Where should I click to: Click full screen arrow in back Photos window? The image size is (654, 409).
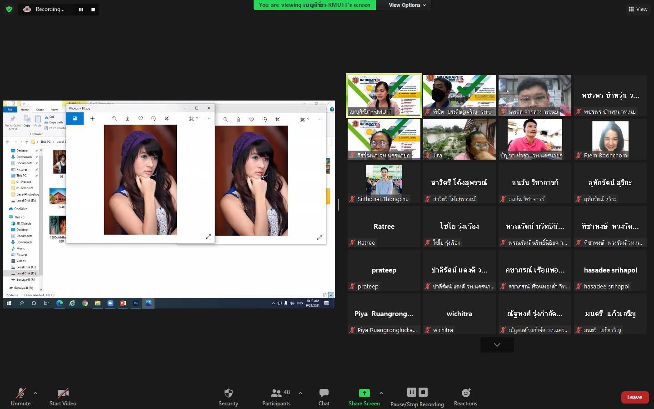click(320, 238)
